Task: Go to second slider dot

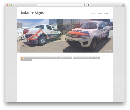Action: (x=107, y=50)
